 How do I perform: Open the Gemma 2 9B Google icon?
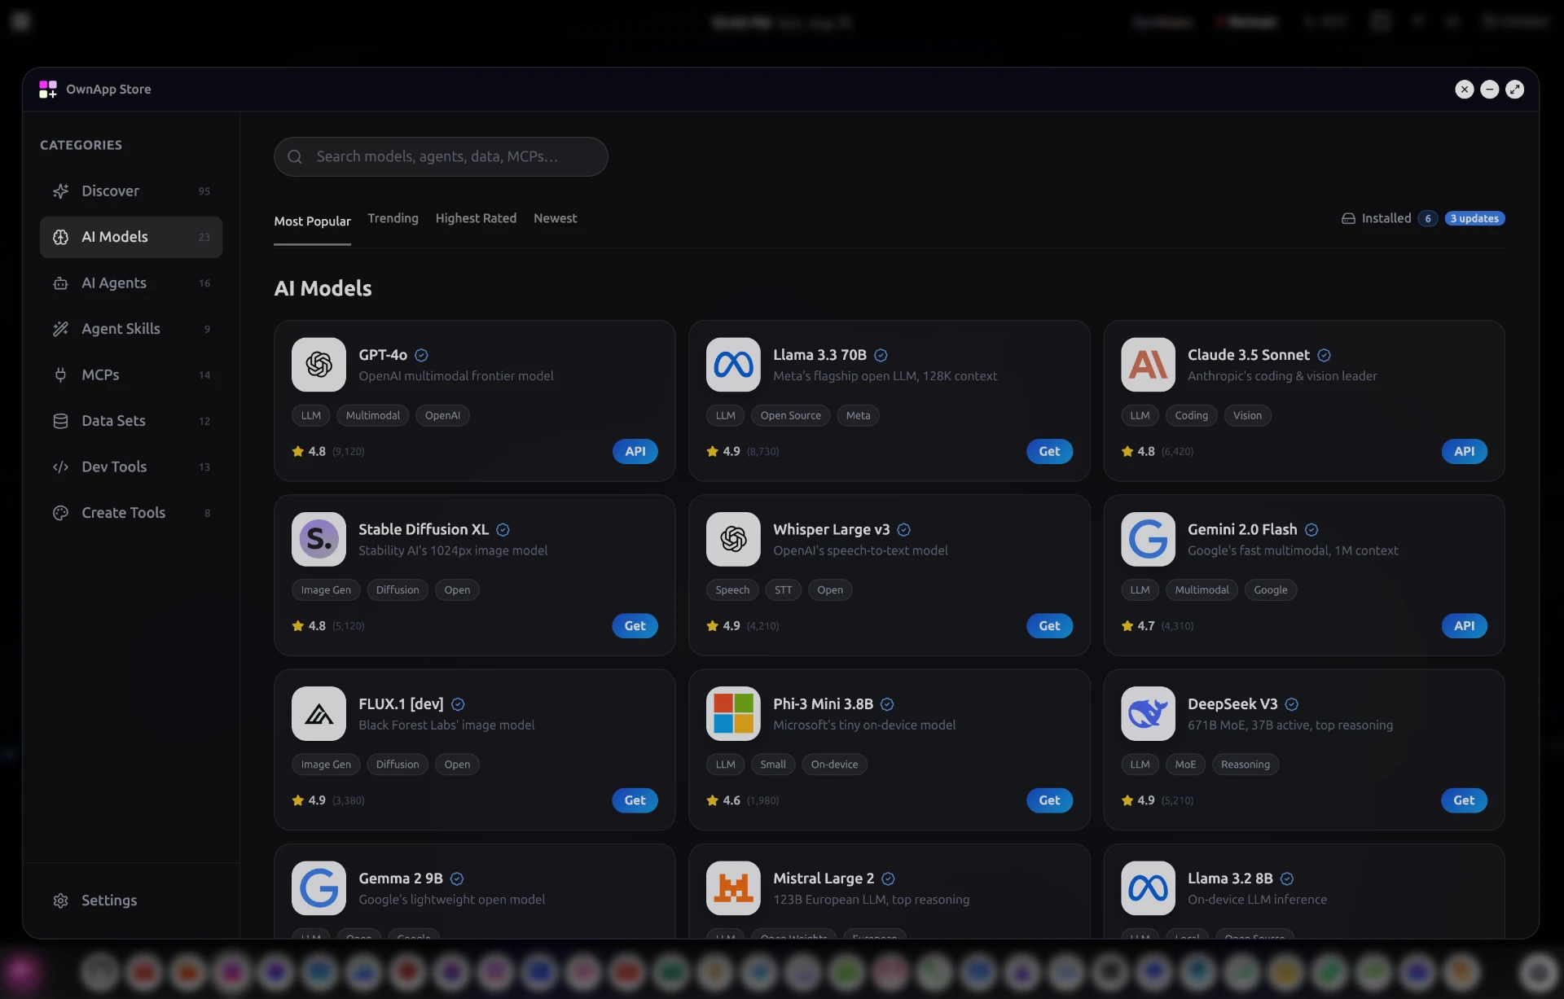click(x=319, y=888)
